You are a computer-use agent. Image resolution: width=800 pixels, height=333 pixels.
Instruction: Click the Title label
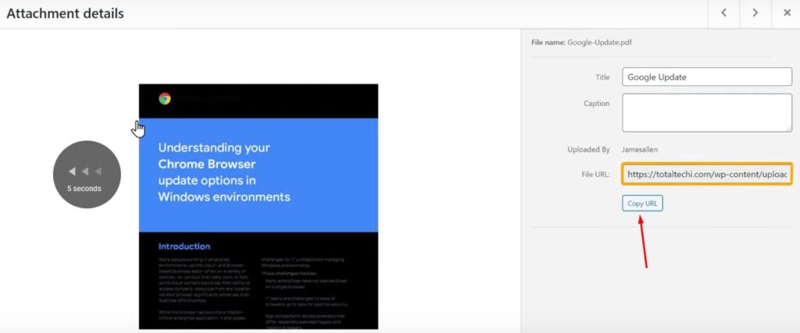pyautogui.click(x=602, y=77)
